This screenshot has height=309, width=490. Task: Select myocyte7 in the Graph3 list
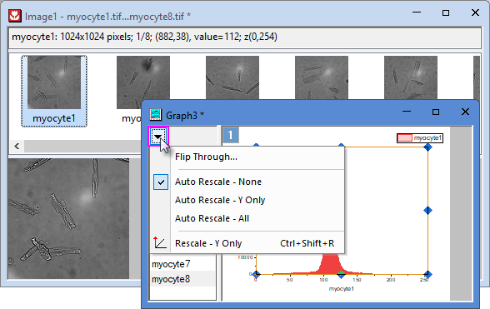coord(171,264)
